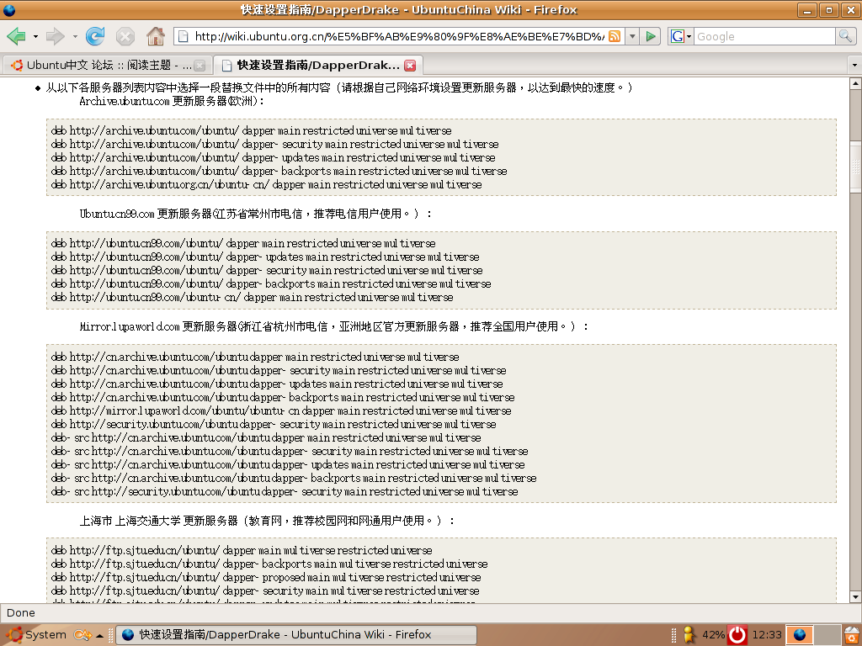This screenshot has height=646, width=862.
Task: Click the '上海市 上海交通大学 更新服务器' heading
Action: pyautogui.click(x=267, y=521)
